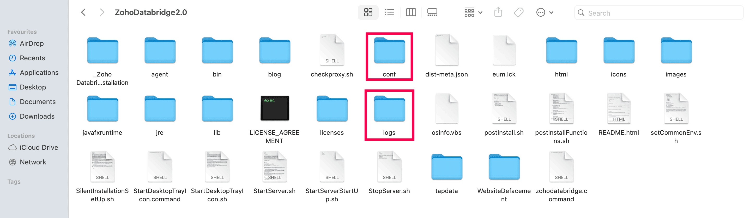Select the tapdata folder
This screenshot has height=218, width=750.
[x=447, y=167]
